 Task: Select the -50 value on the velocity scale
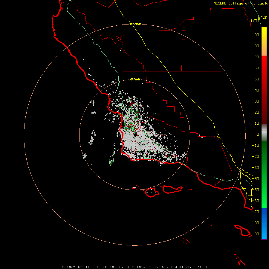coord(256,190)
